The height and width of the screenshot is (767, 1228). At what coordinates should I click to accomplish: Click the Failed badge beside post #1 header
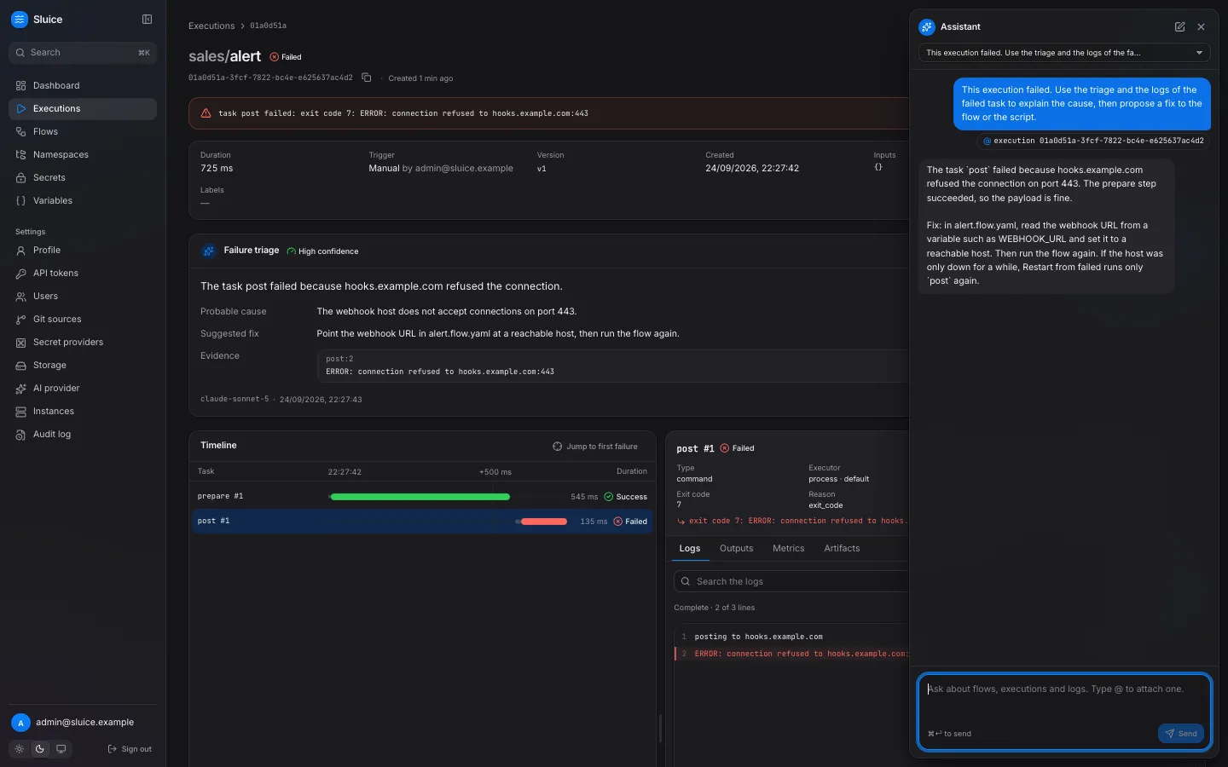tap(738, 448)
